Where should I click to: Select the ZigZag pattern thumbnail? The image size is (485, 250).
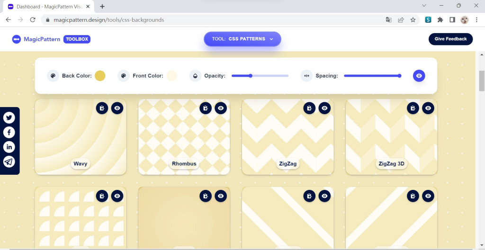(287, 137)
